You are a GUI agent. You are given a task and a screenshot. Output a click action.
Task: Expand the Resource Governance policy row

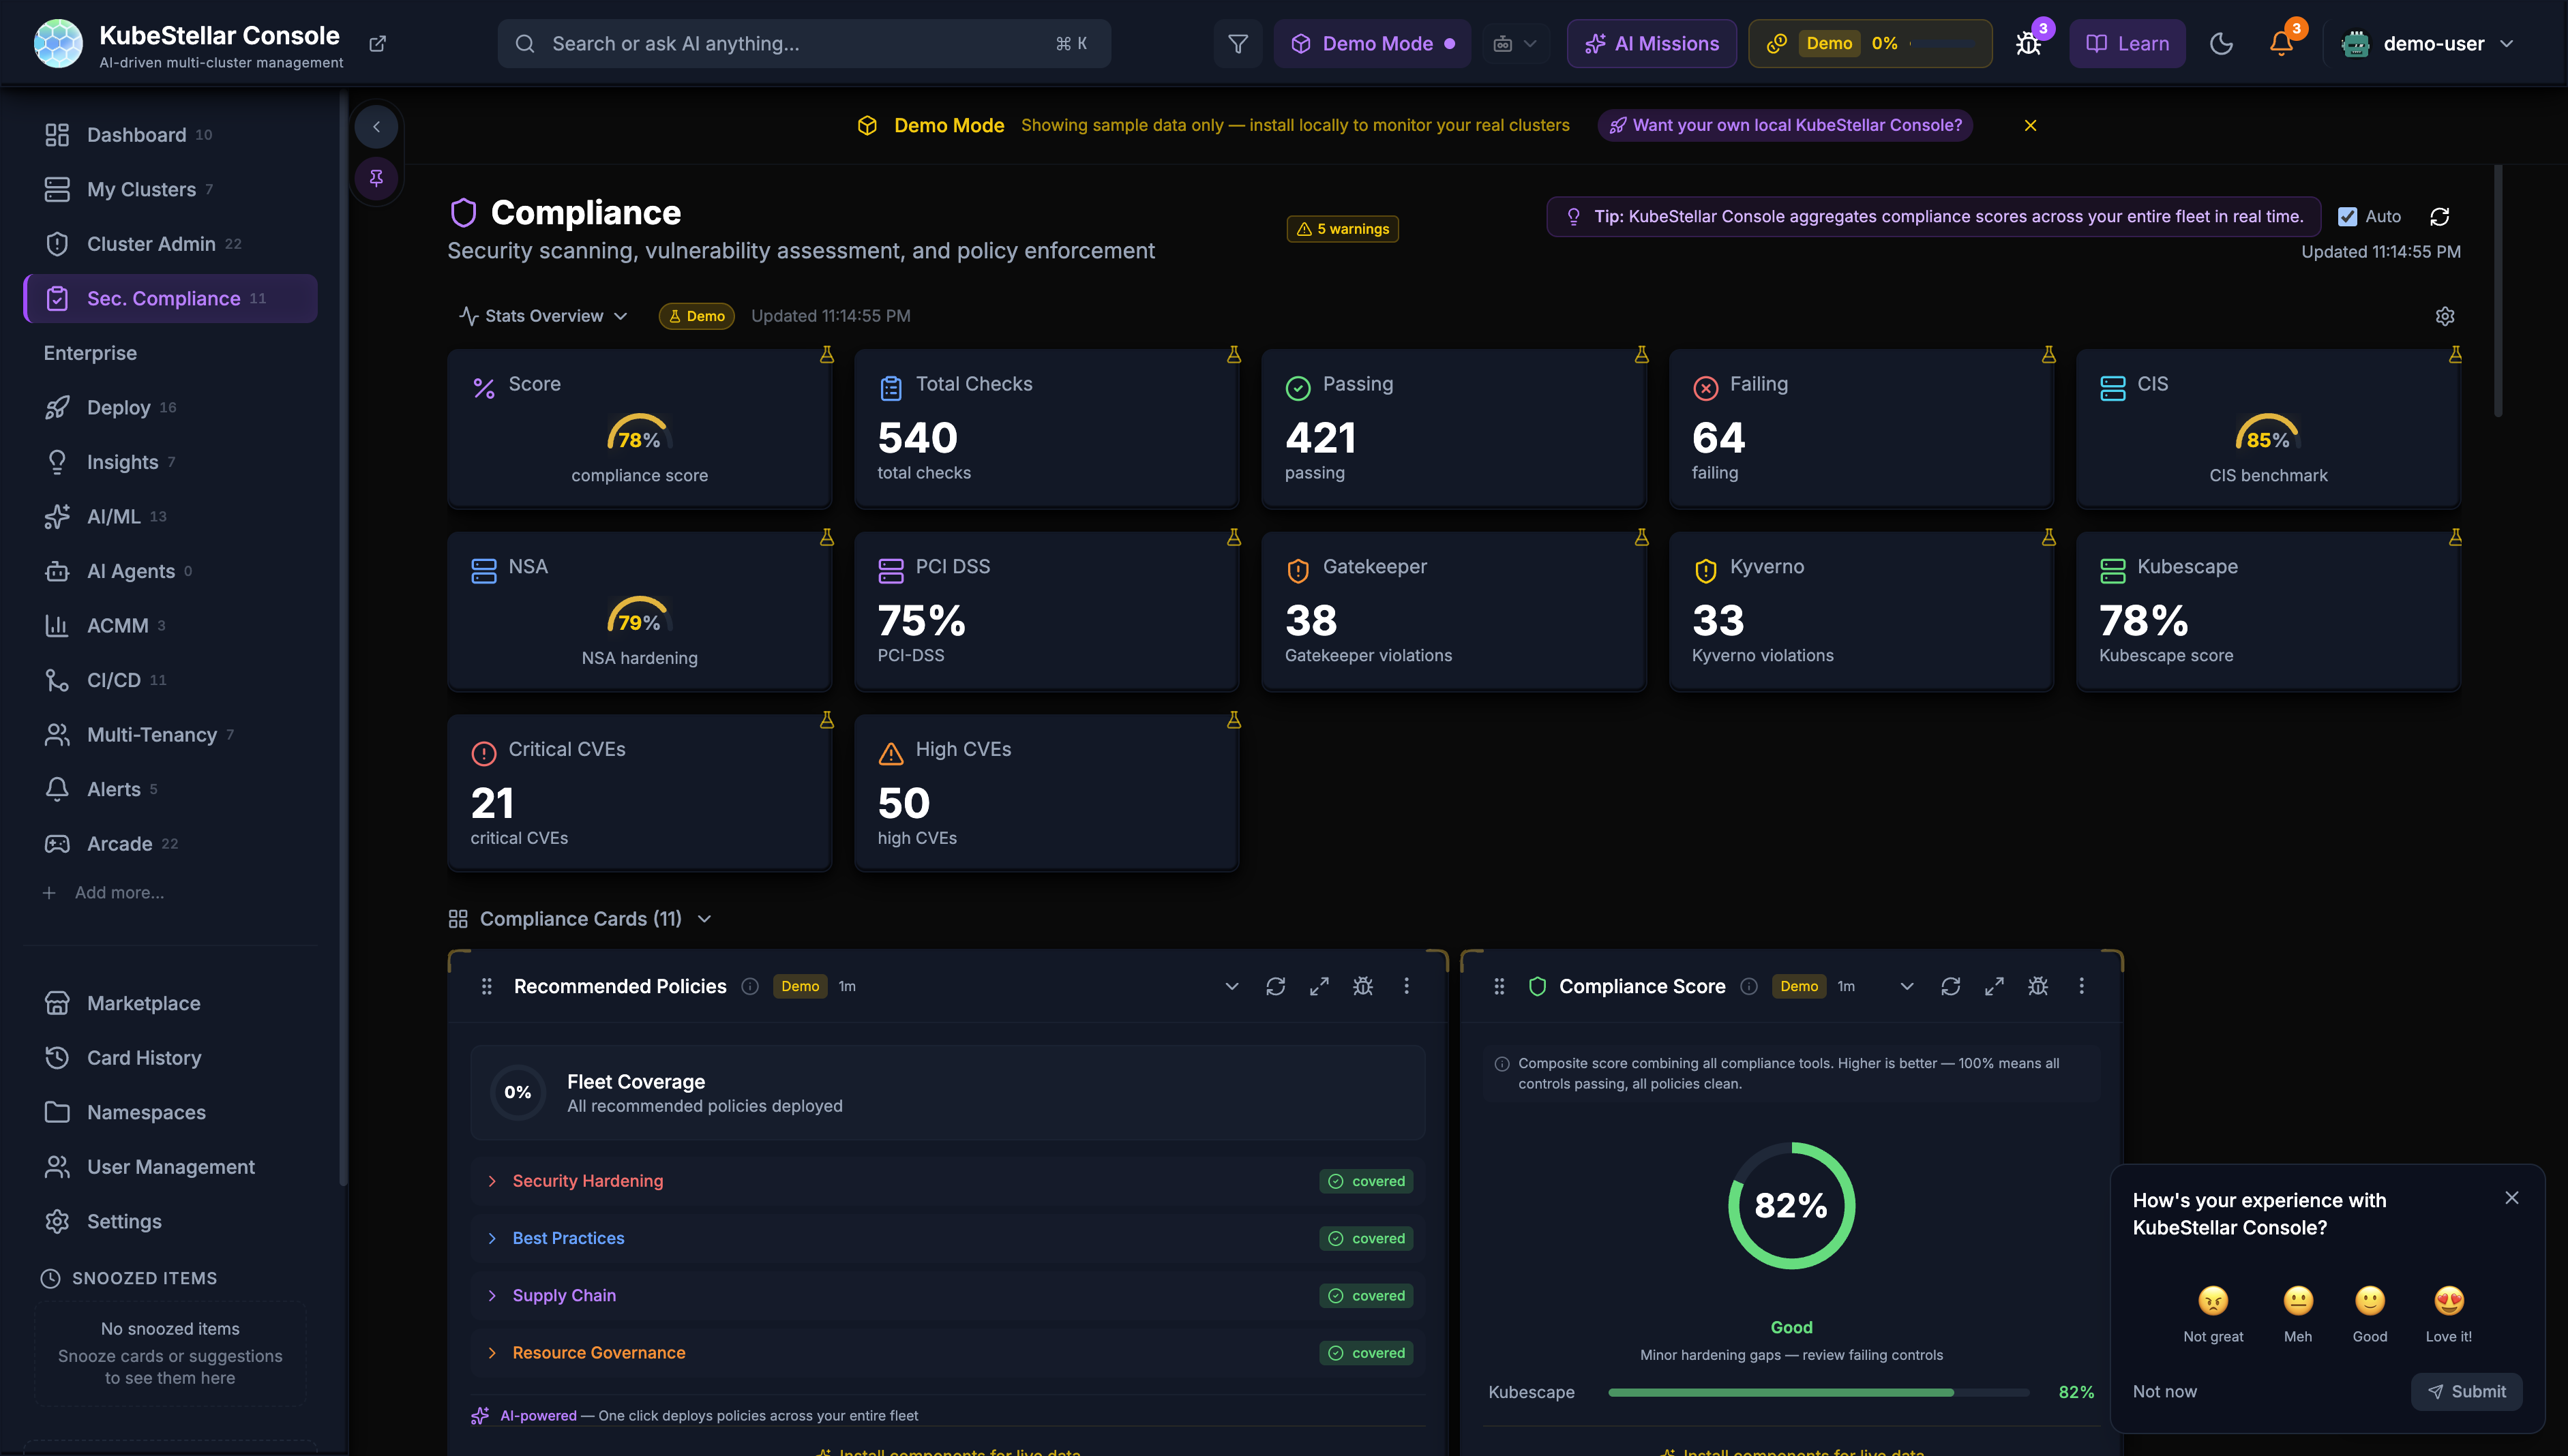coord(947,1352)
